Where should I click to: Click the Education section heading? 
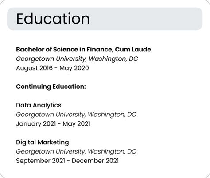[x=53, y=19]
